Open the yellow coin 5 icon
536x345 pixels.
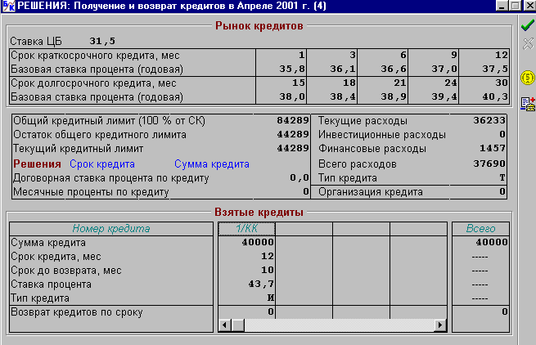pos(528,78)
